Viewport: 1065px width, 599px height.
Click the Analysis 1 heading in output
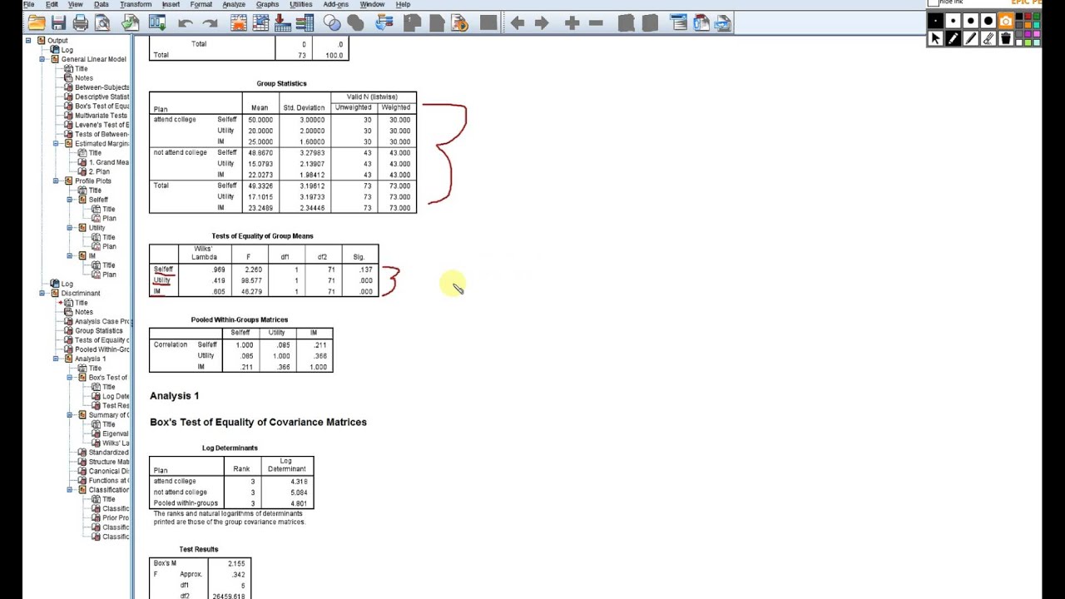[174, 396]
